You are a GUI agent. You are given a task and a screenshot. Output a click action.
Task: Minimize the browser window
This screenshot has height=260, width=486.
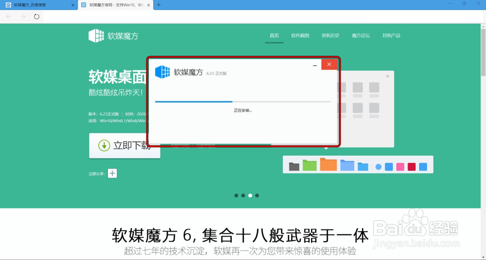tap(450, 4)
